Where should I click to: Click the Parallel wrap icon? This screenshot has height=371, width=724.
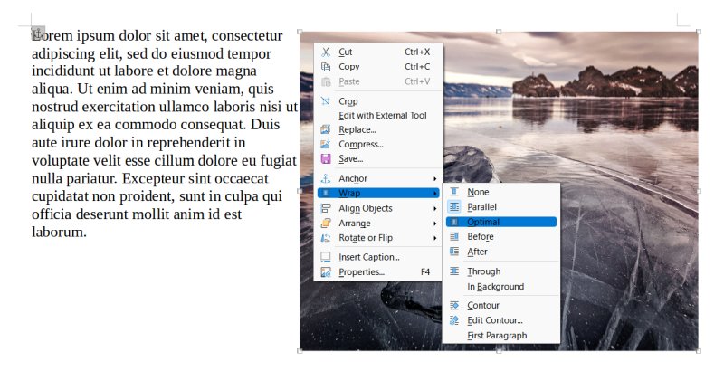[454, 206]
